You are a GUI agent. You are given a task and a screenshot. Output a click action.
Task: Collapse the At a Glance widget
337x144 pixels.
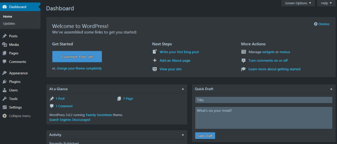pos(183,89)
